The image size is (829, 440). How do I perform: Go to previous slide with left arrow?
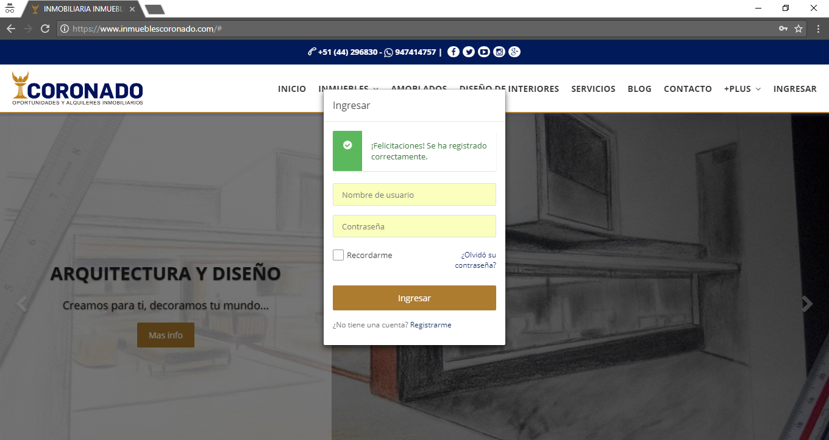[22, 304]
